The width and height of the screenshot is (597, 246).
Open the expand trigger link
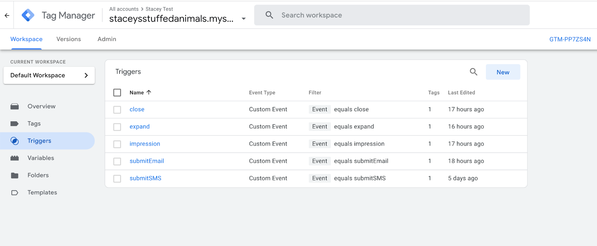click(140, 127)
